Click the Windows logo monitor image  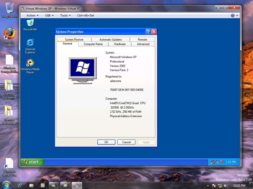[x=83, y=70]
